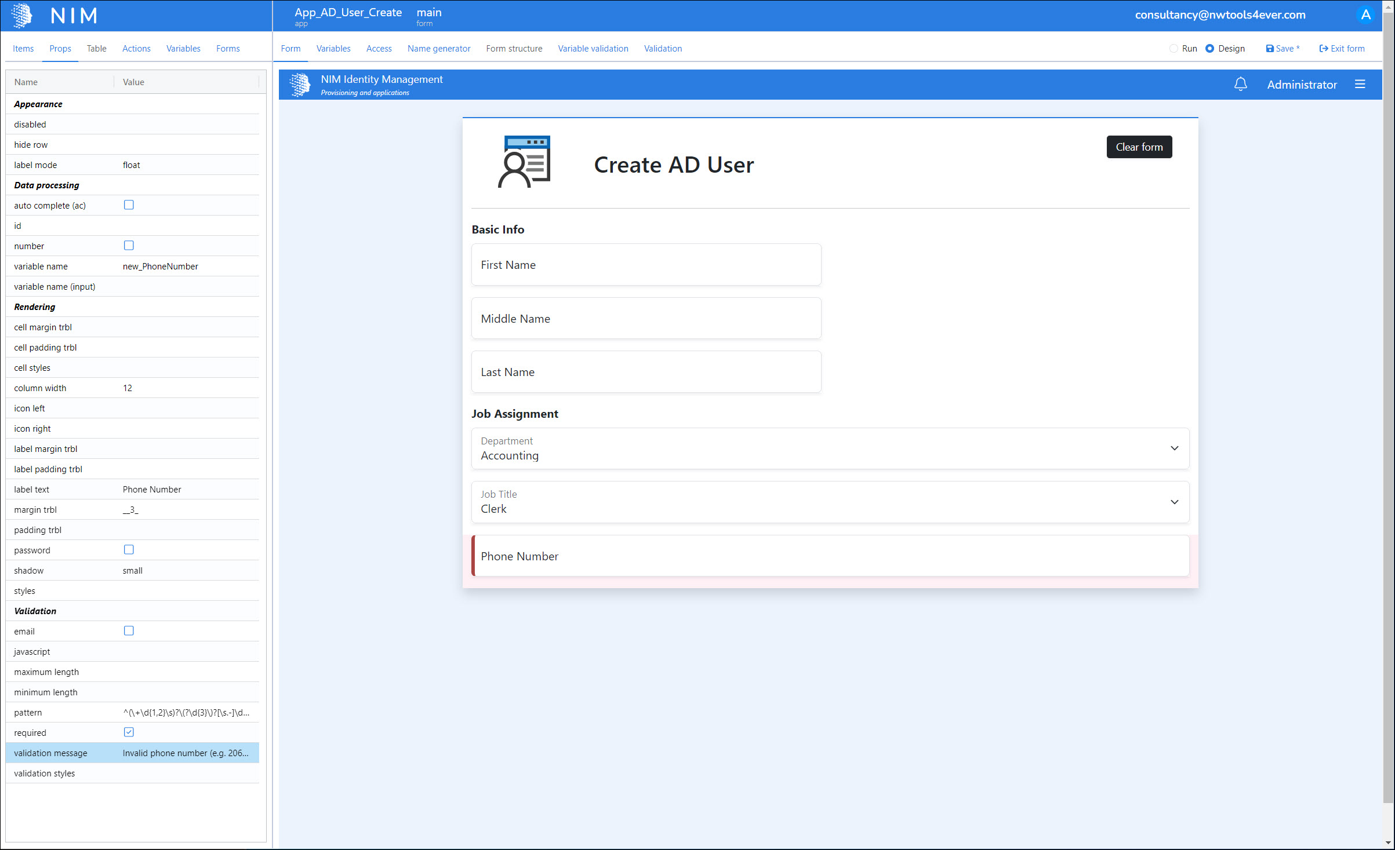Click the notification bell icon
This screenshot has height=850, width=1395.
point(1240,85)
